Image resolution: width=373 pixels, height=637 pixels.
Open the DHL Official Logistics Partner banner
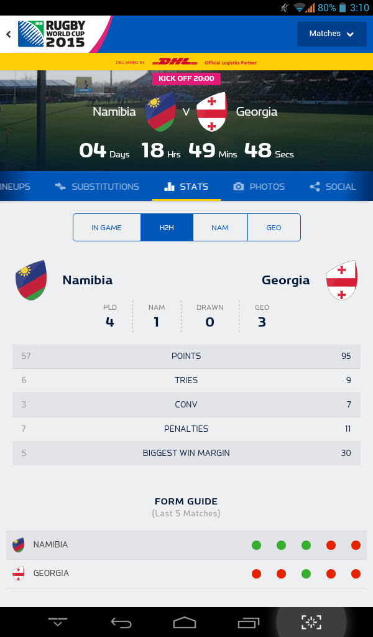click(186, 62)
